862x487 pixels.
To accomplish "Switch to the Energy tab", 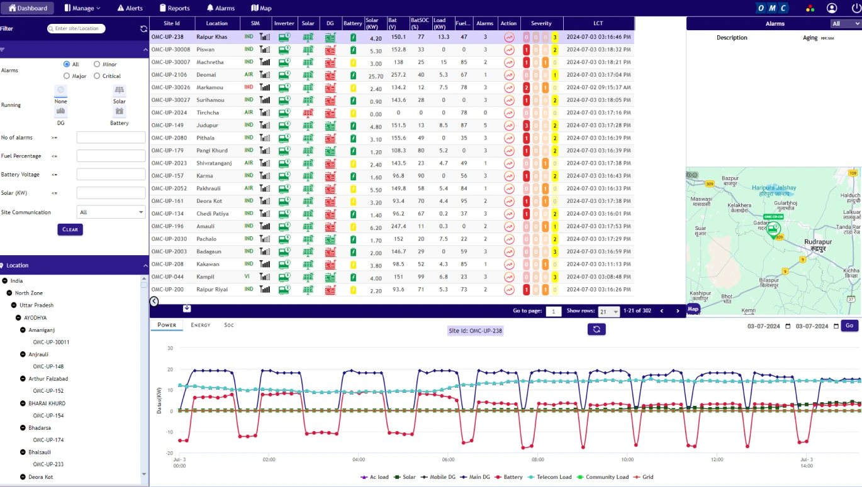I will pos(199,325).
